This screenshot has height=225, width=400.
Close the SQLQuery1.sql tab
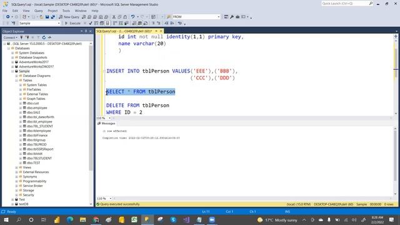[x=161, y=31]
